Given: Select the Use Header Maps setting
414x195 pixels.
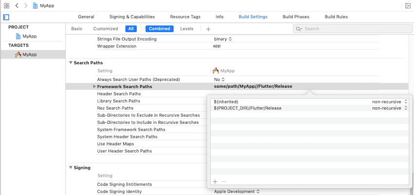Looking at the screenshot, I should point(115,144).
